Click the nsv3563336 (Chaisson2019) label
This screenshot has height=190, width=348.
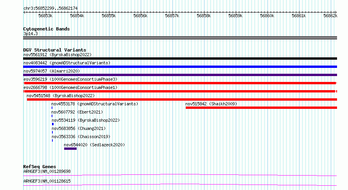point(81,137)
